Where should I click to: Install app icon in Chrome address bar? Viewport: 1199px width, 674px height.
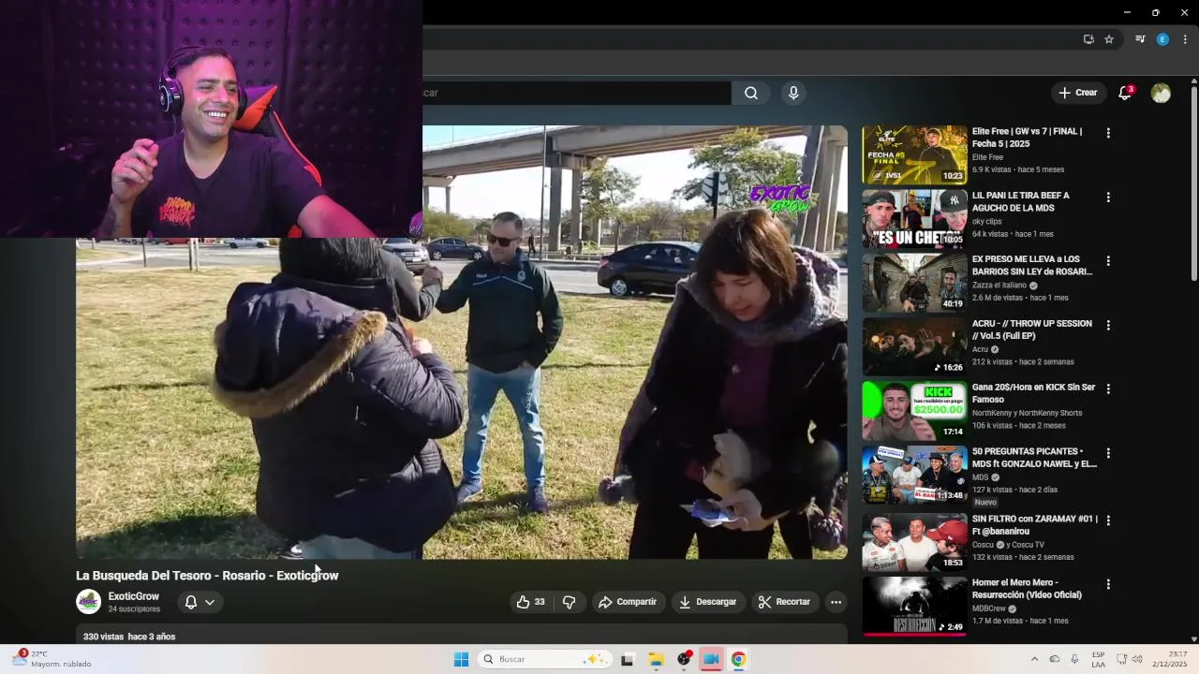click(x=1088, y=39)
